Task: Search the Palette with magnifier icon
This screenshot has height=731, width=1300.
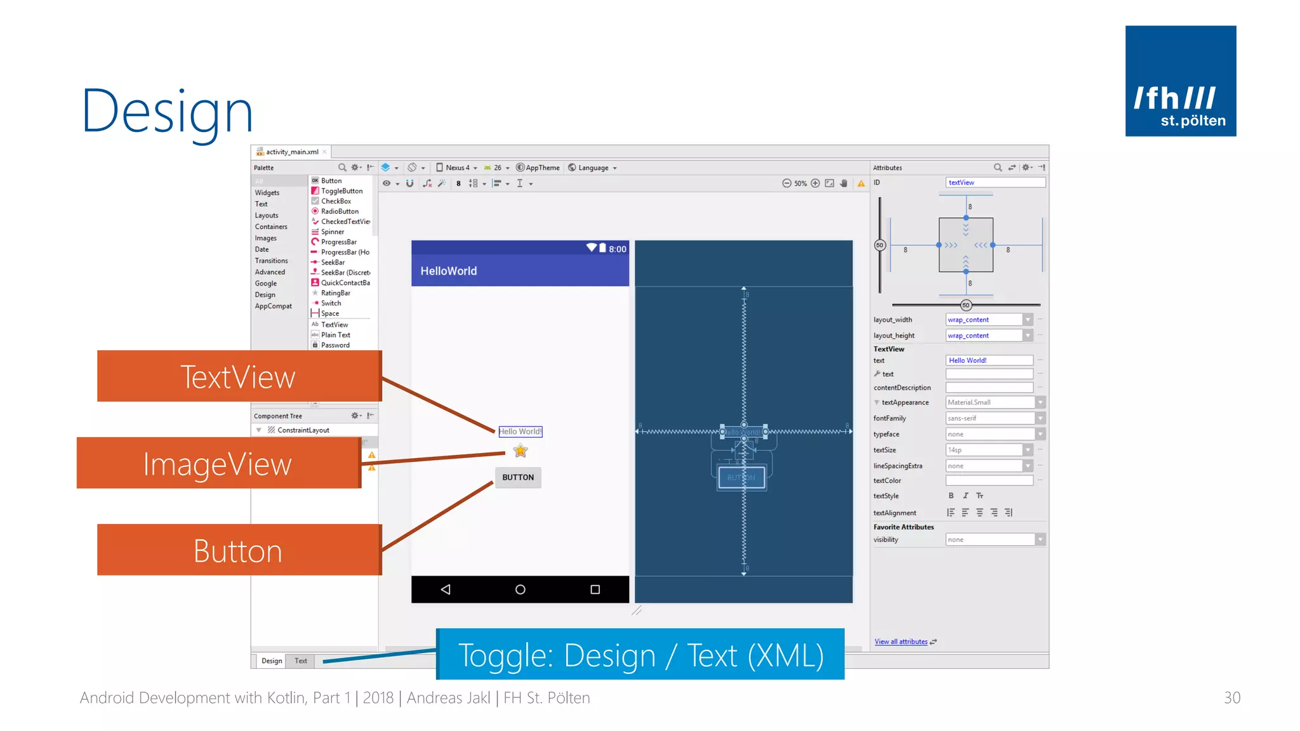Action: (342, 168)
